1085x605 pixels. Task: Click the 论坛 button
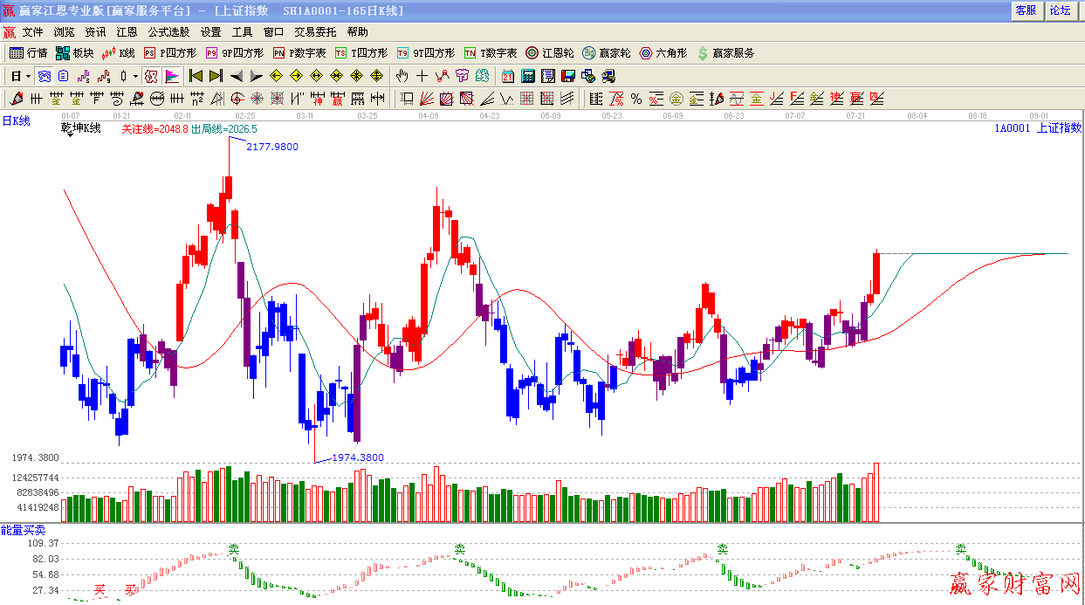pyautogui.click(x=1060, y=10)
